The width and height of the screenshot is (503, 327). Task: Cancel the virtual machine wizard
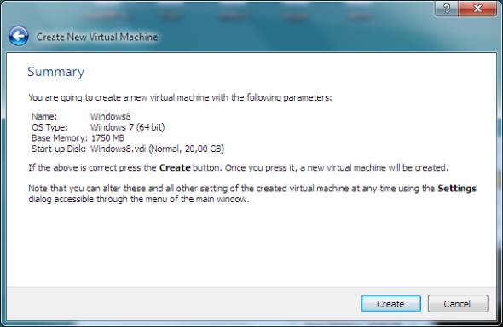[x=458, y=304]
